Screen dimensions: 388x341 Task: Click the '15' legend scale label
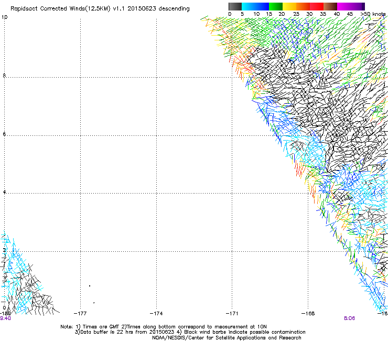[269, 14]
